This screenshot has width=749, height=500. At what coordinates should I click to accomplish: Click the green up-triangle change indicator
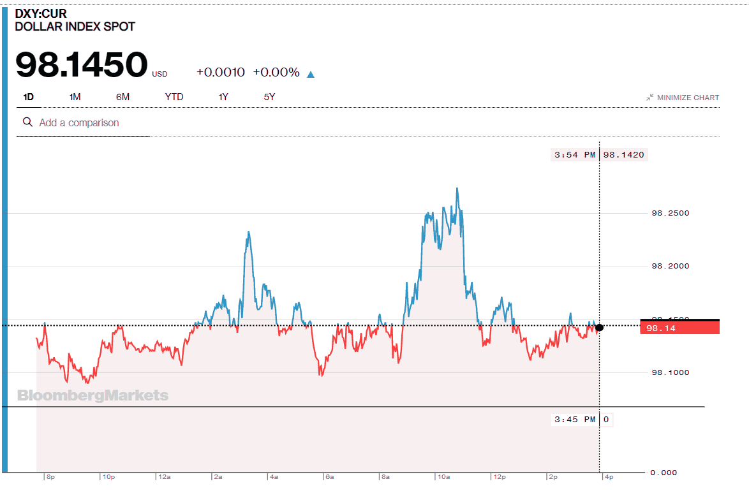311,73
